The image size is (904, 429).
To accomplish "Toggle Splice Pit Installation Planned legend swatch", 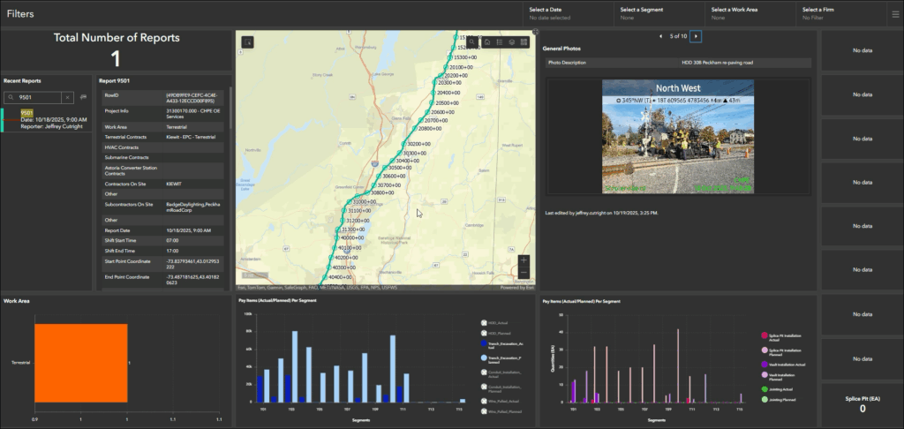I will point(765,350).
